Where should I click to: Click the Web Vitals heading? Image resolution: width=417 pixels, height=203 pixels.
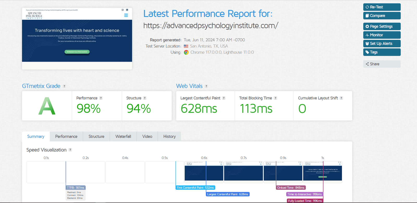pos(189,86)
